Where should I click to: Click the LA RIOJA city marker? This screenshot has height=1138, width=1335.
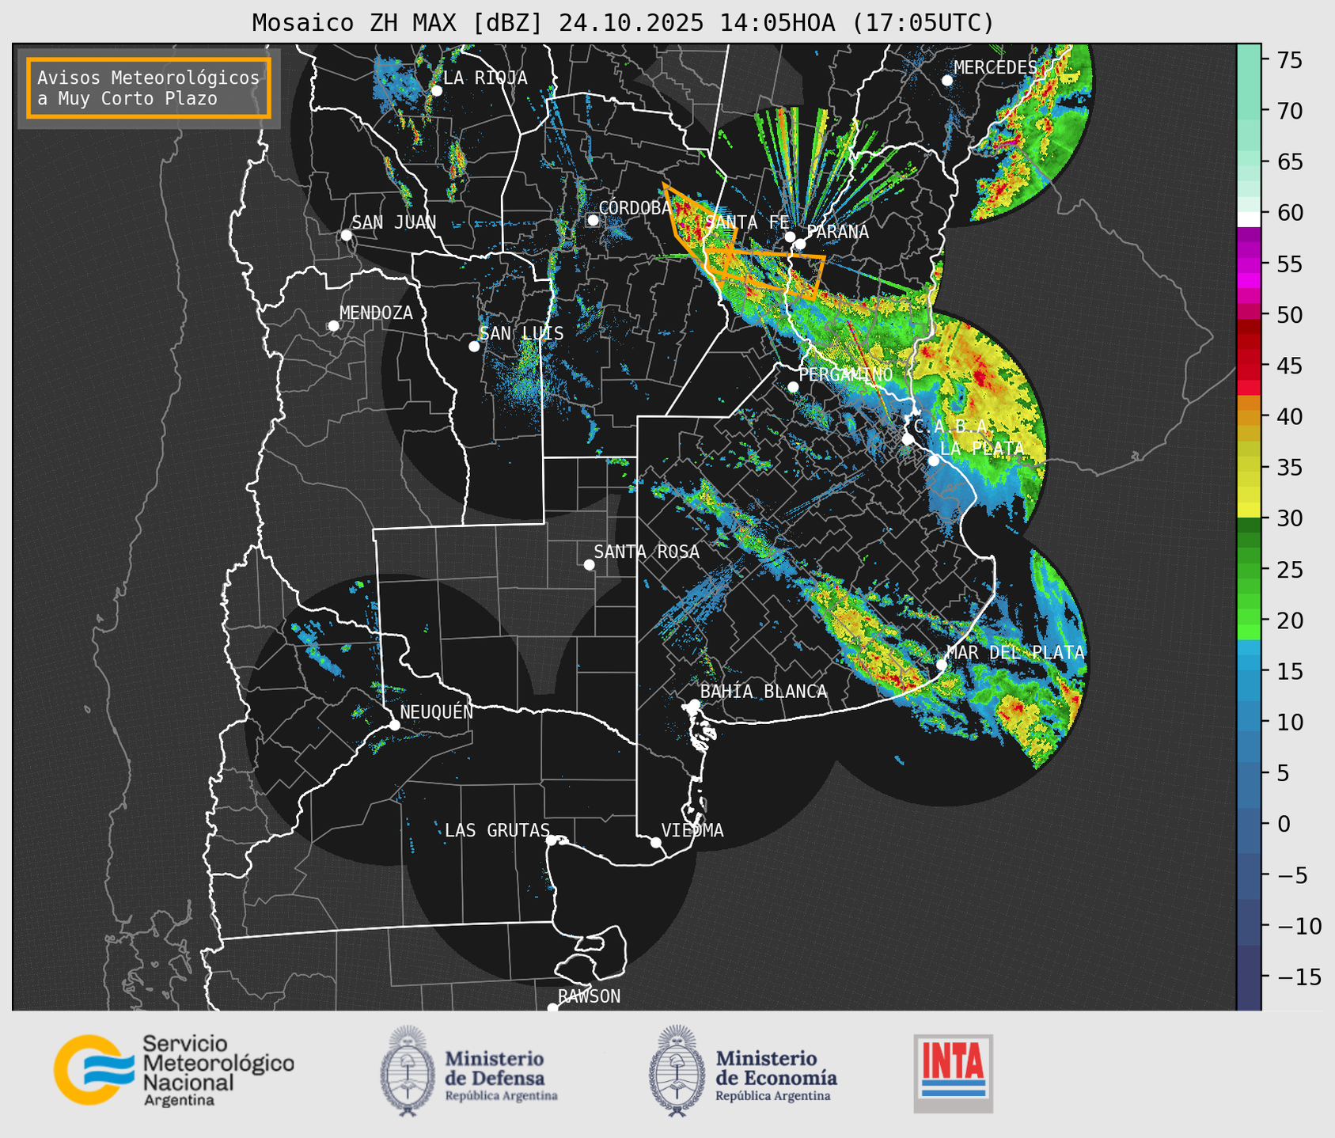click(x=436, y=90)
